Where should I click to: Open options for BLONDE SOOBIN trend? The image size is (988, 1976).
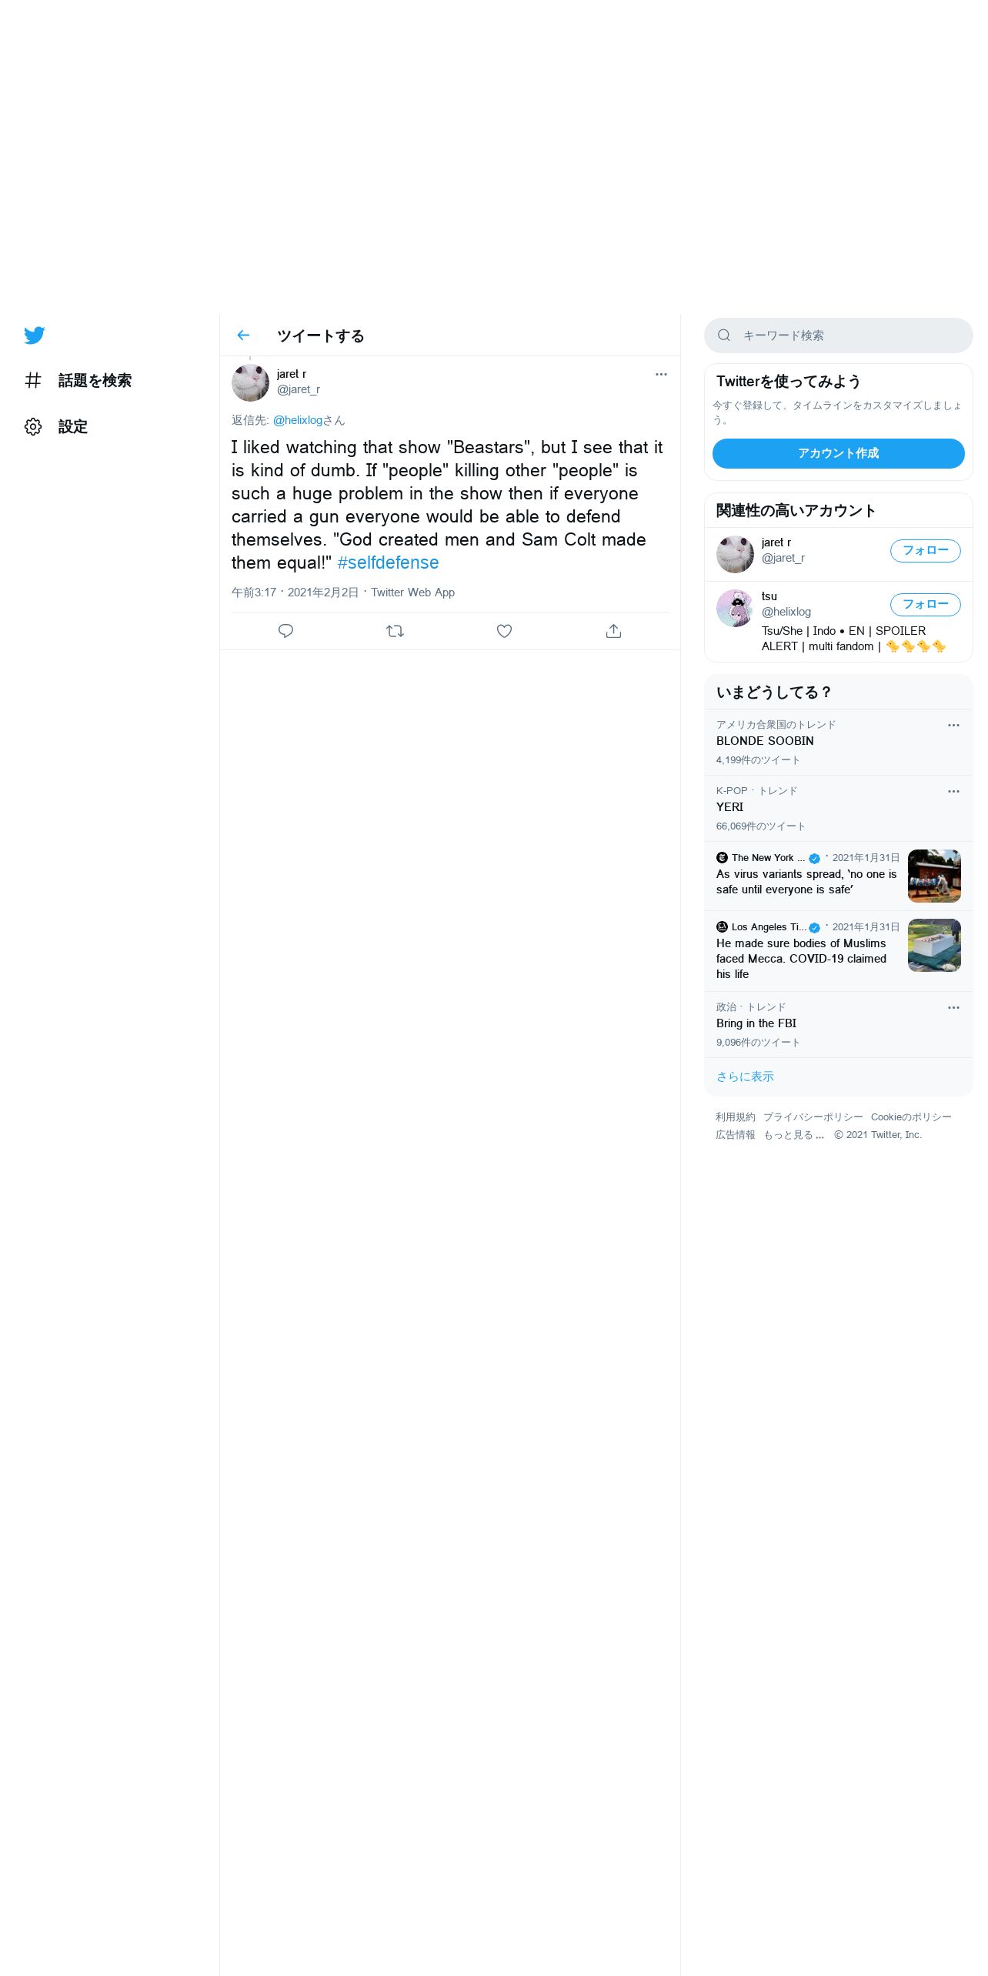(x=953, y=725)
